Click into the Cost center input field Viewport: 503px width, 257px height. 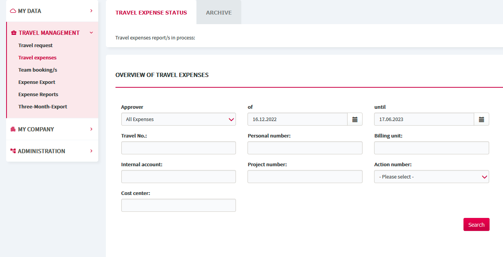(178, 205)
